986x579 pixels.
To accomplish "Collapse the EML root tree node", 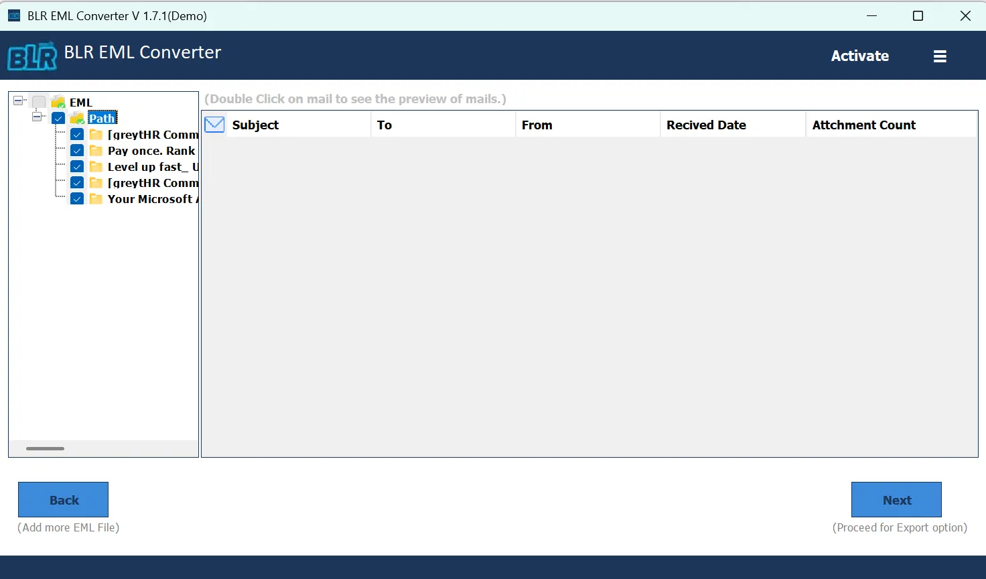I will click(x=18, y=101).
